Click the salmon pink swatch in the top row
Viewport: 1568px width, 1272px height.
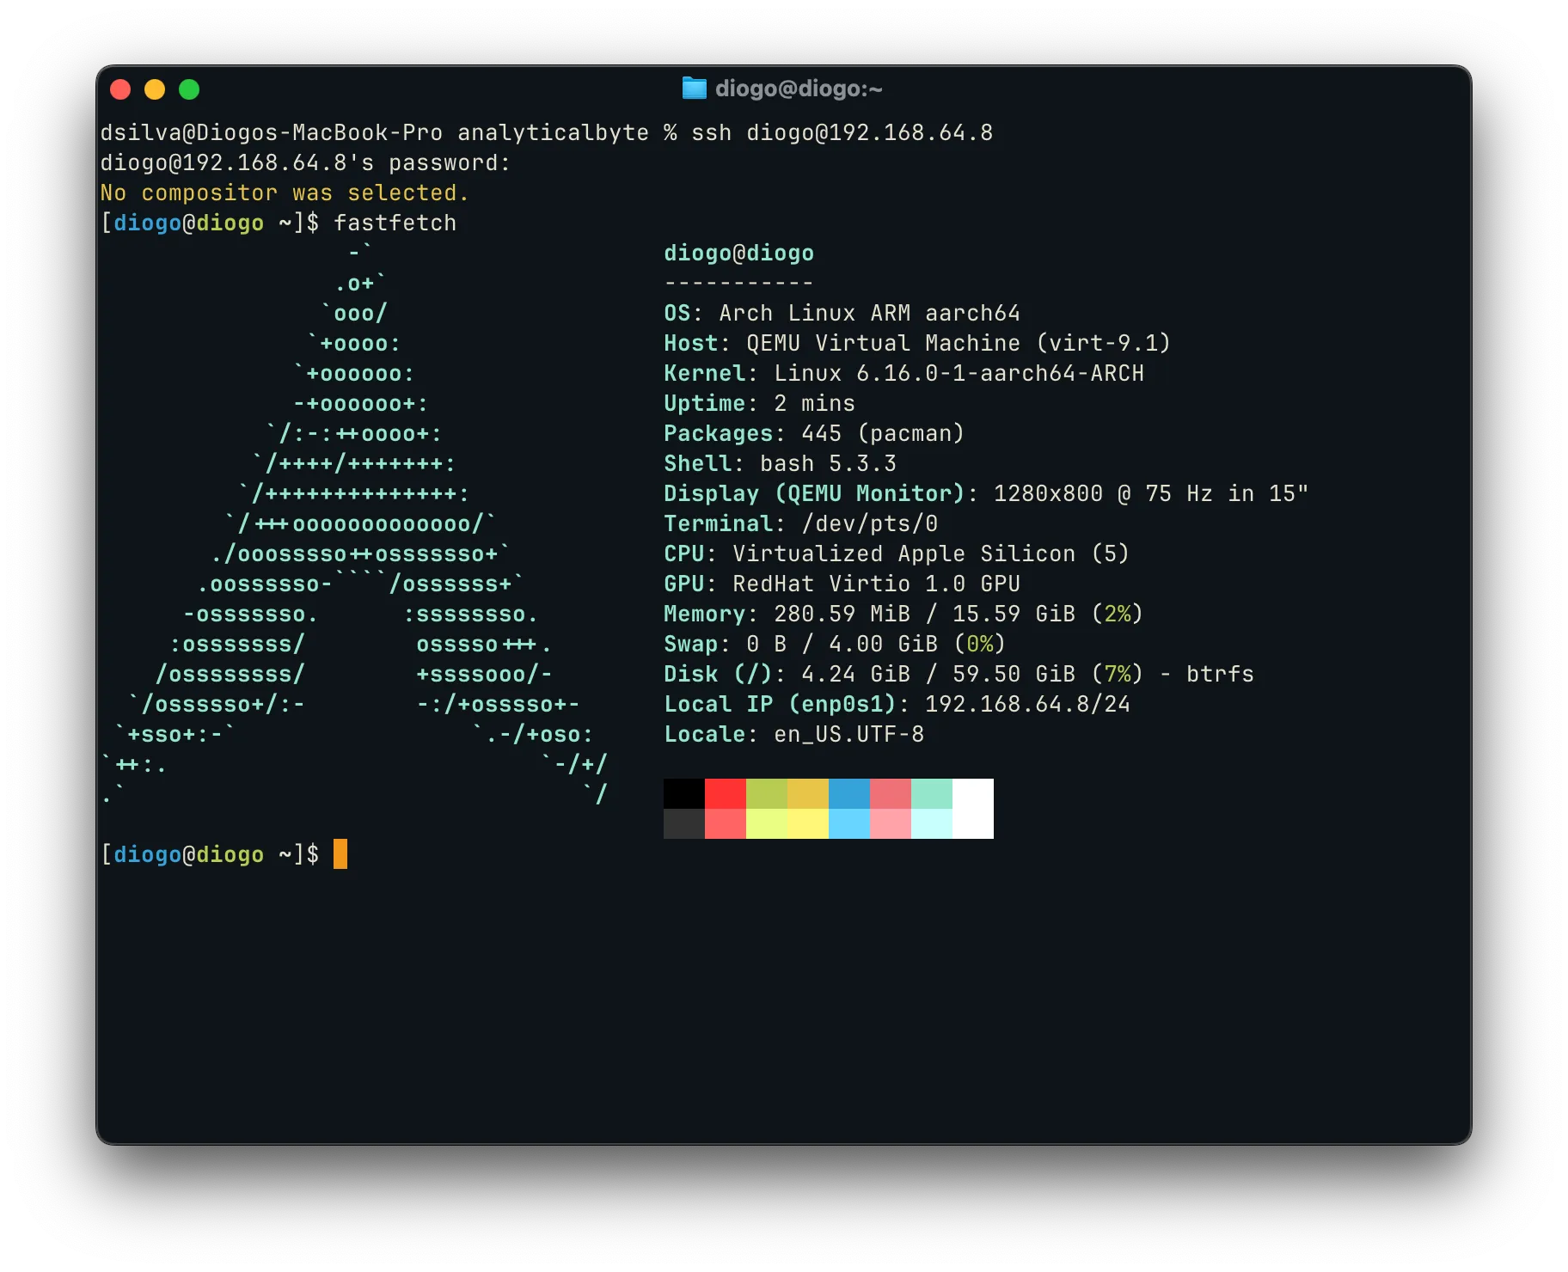891,793
